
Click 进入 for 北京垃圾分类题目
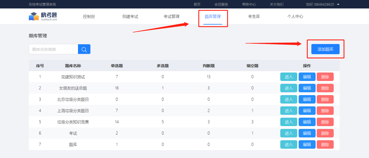289,99
